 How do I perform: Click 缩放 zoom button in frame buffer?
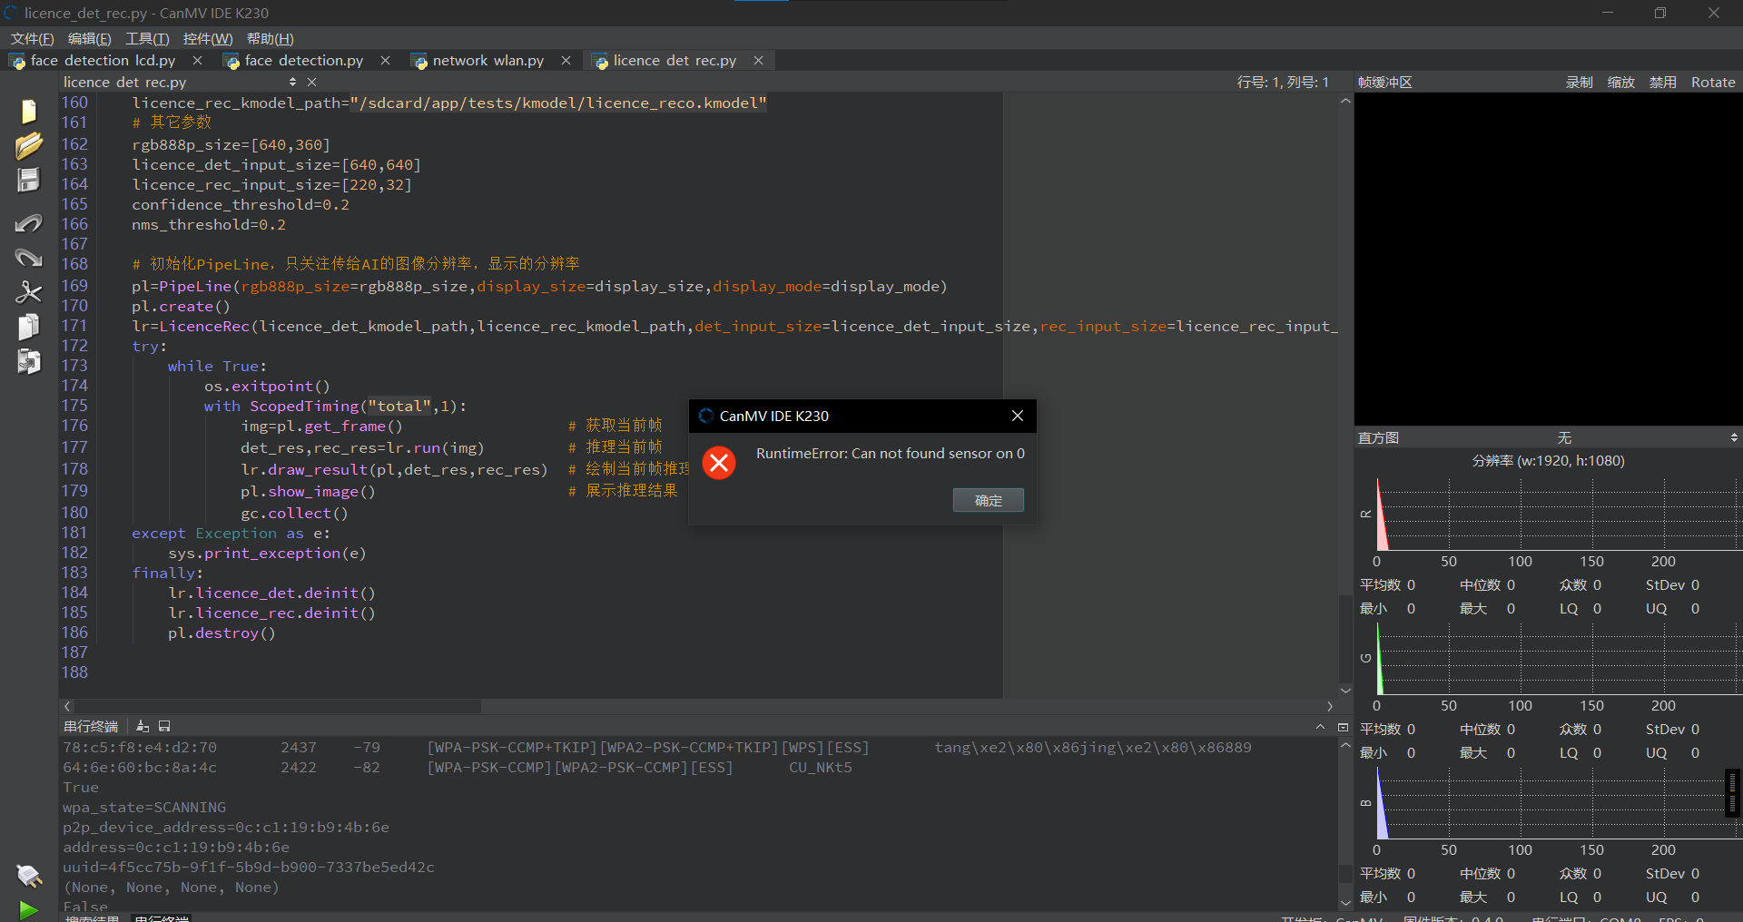click(x=1621, y=82)
